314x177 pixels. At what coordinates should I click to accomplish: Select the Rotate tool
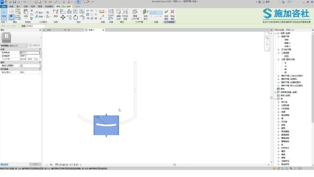click(x=76, y=17)
